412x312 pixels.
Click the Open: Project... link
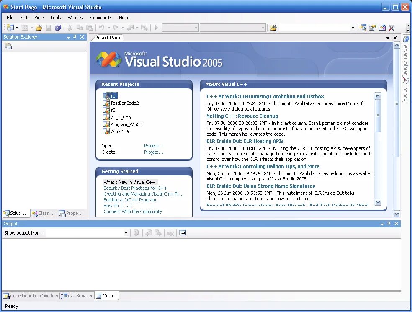[153, 146]
